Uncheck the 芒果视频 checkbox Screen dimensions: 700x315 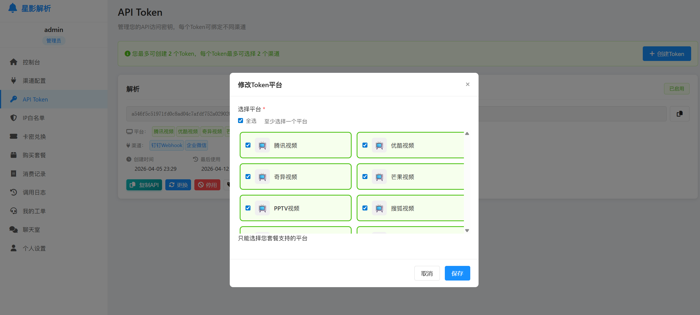pyautogui.click(x=365, y=177)
